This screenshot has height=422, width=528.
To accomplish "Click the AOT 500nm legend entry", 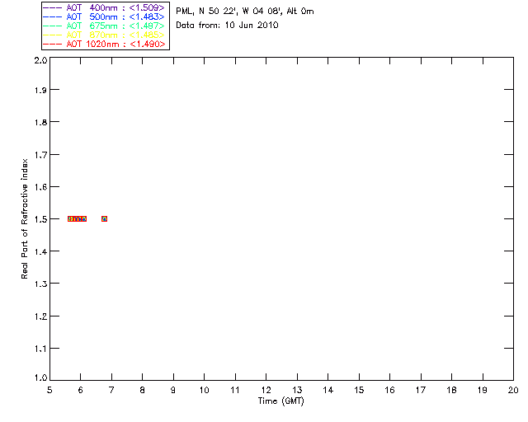I will tap(104, 16).
